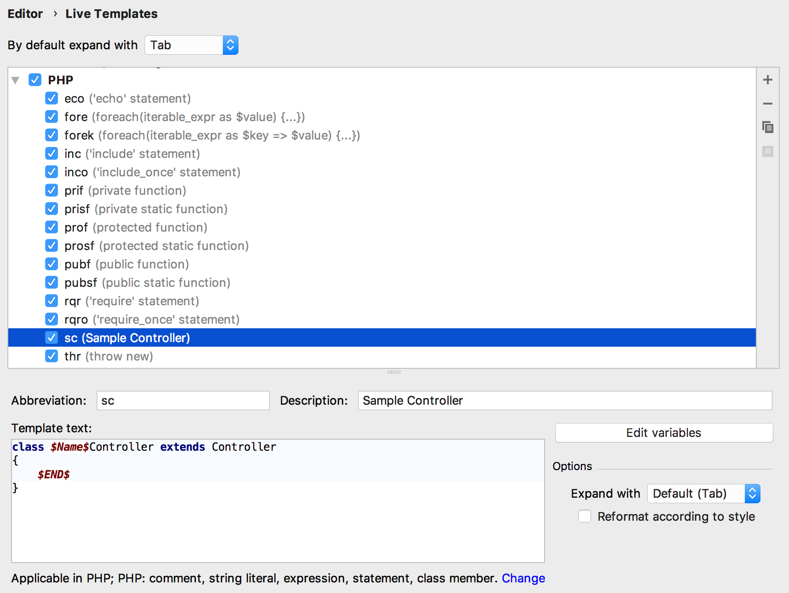Viewport: 789px width, 593px height.
Task: Duplicate the selected template with copy icon
Action: (x=767, y=128)
